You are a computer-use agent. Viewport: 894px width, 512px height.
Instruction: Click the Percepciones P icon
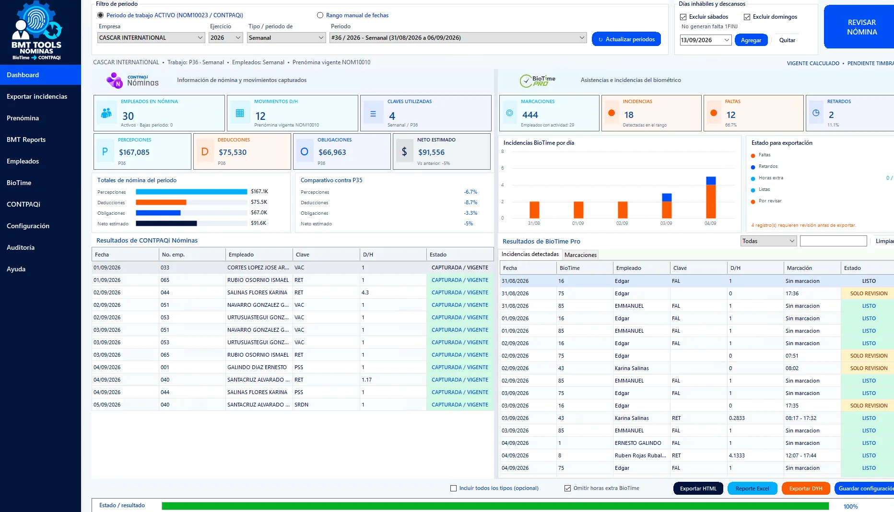105,151
